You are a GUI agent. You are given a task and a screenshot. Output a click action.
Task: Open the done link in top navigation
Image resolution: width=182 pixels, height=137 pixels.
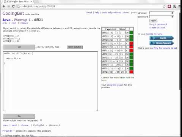click(x=126, y=13)
